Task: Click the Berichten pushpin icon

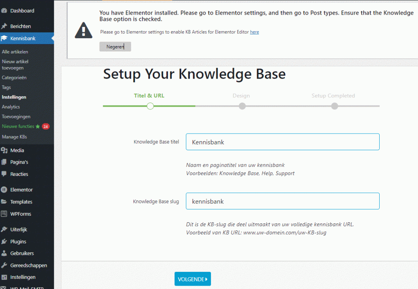Action: pyautogui.click(x=4, y=26)
